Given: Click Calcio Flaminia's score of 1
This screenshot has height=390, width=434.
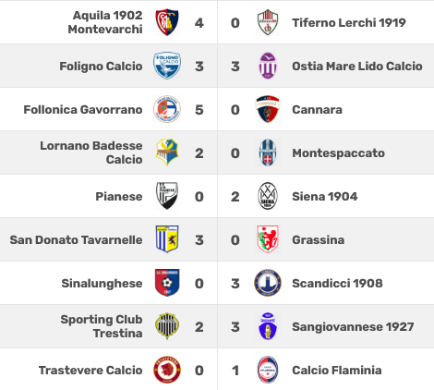Looking at the screenshot, I should [235, 371].
